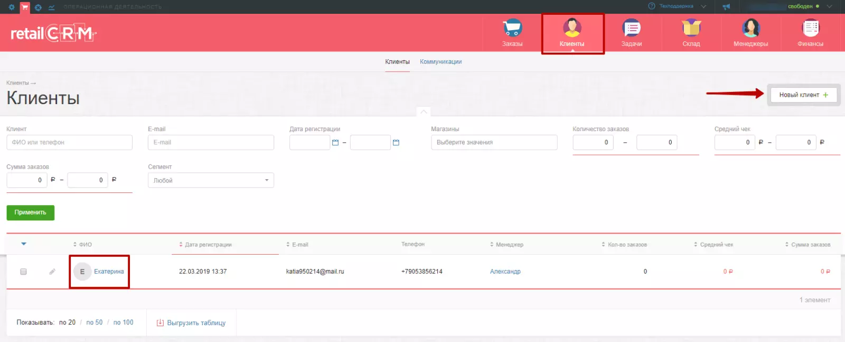Focus Сумма заказов maximum field
Screen dimensions: 845x342
(x=88, y=180)
